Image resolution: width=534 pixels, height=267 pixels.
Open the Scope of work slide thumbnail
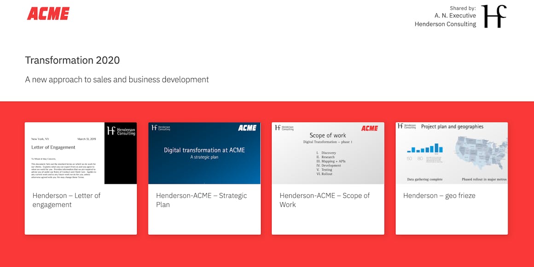(328, 153)
